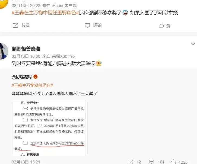The image size is (197, 164).
Task: Click the repost icon with count 12
Action: pos(130,162)
